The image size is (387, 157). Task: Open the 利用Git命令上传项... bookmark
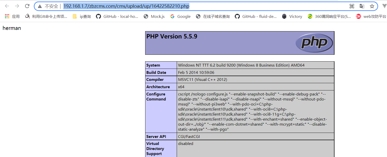pyautogui.click(x=46, y=16)
